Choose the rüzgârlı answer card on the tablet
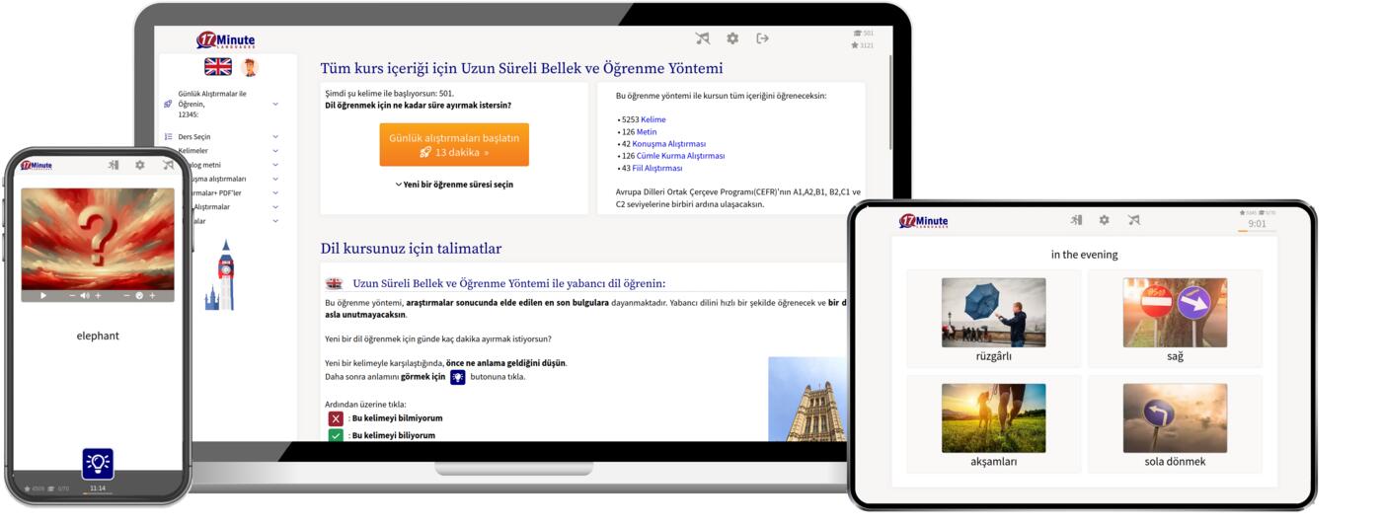1382x525 pixels. click(x=993, y=320)
